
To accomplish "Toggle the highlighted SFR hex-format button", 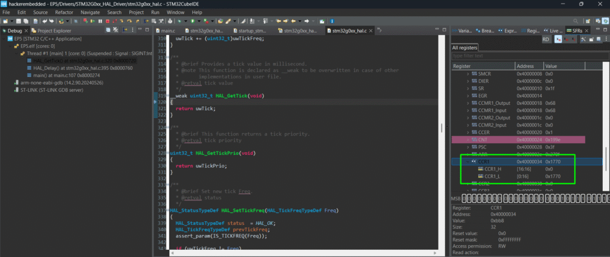I will [x=558, y=39].
